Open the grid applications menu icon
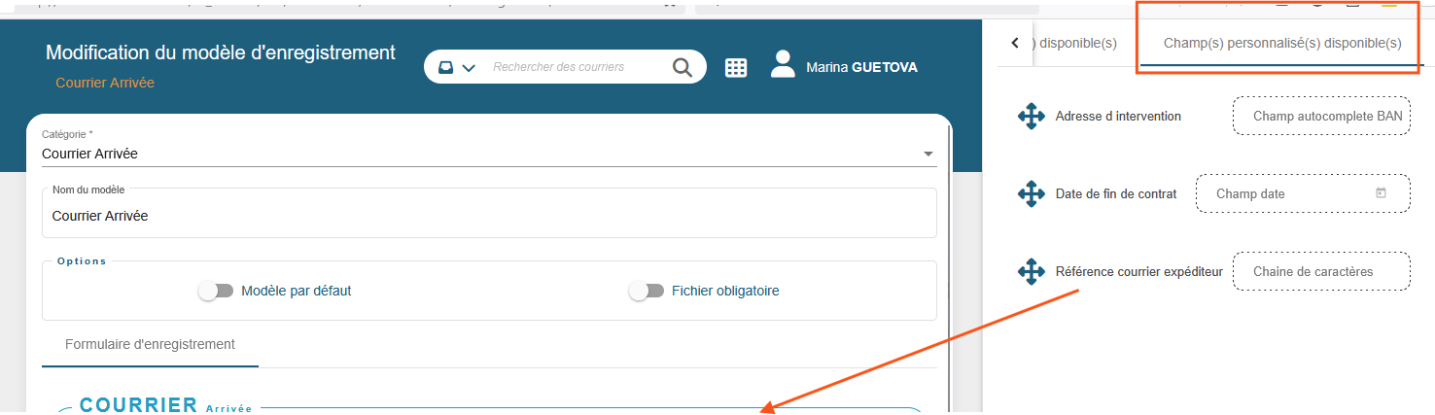 736,67
